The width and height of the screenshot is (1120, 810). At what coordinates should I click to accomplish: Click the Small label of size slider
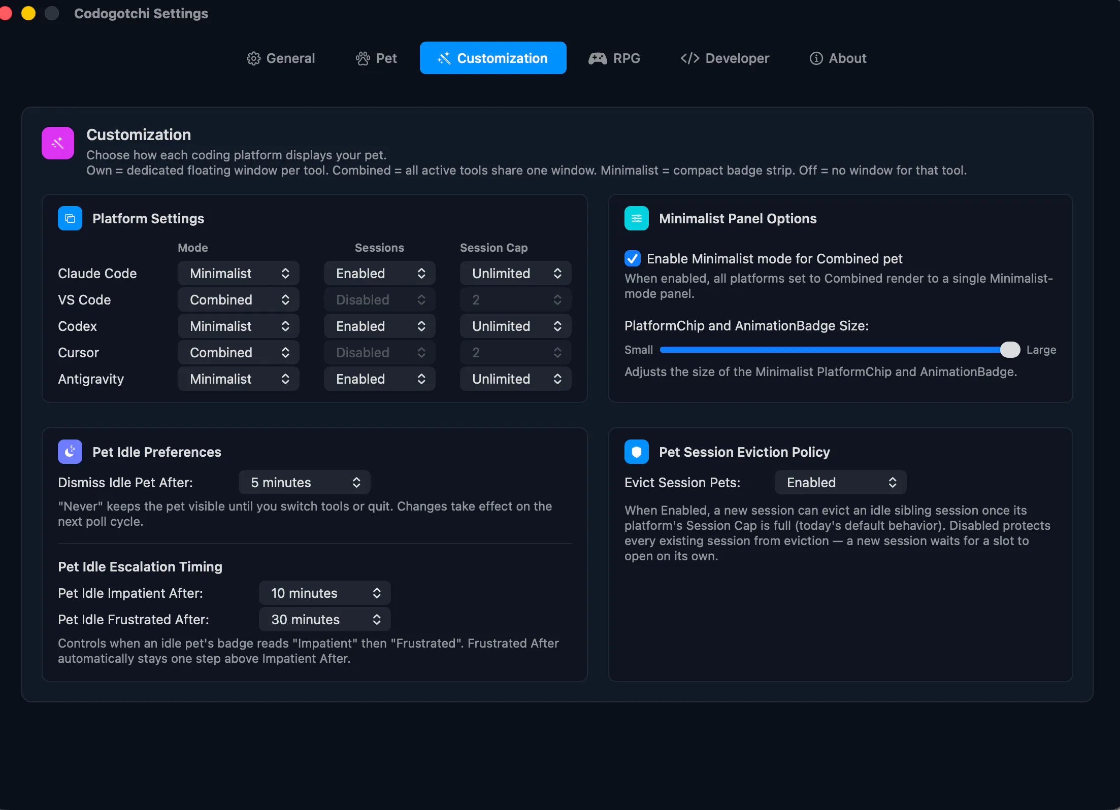(x=639, y=350)
